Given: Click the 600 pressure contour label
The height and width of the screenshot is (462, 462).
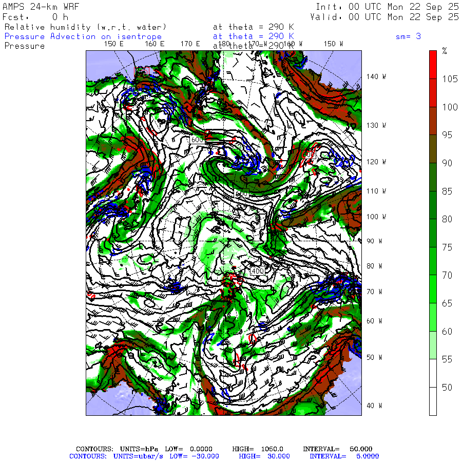Looking at the screenshot, I should tap(197, 139).
